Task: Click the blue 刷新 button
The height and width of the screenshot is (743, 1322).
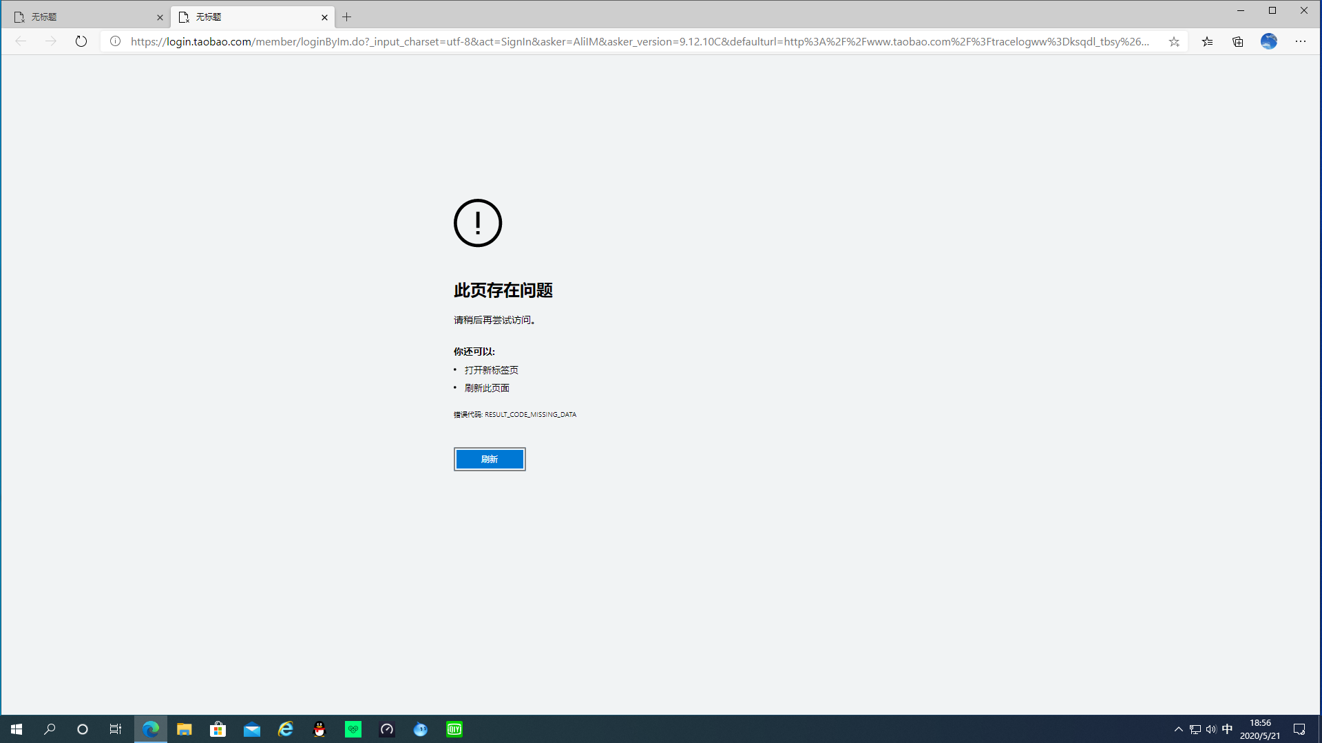Action: 490,459
